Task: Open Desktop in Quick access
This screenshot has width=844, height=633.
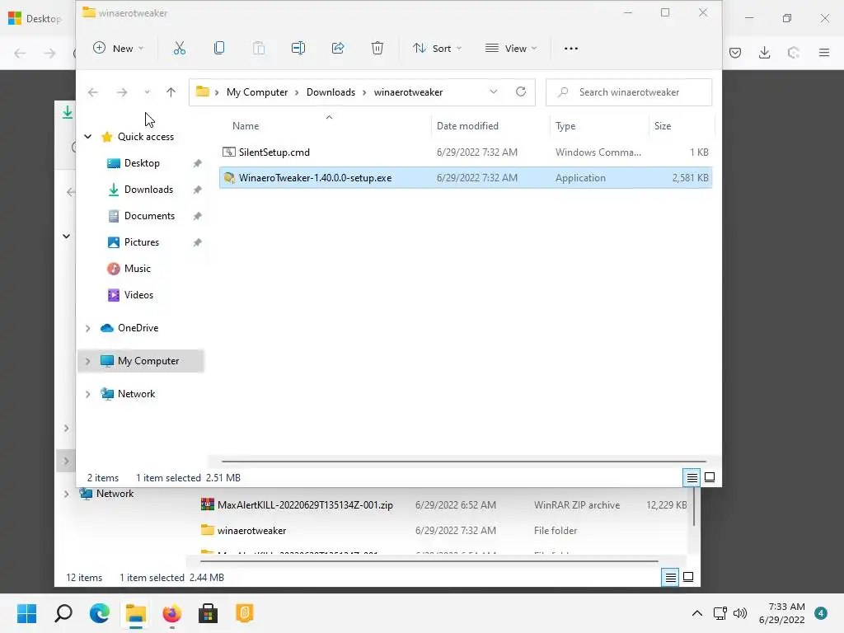Action: tap(142, 163)
